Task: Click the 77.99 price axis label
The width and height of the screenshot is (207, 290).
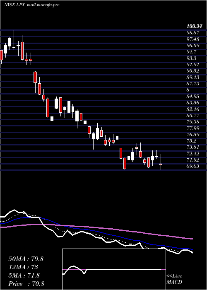Action: pyautogui.click(x=193, y=128)
